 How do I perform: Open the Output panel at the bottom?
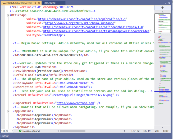pos(5,136)
